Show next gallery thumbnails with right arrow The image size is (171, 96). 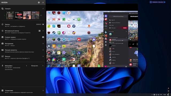click(x=41, y=15)
